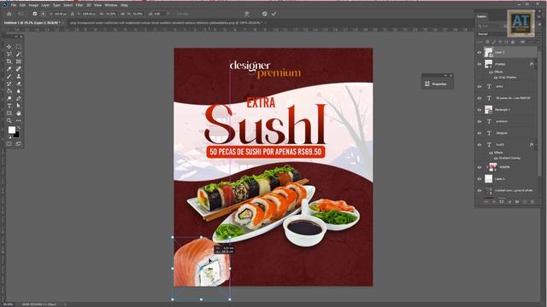Select the Clone Stamp tool
This screenshot has width=547, height=307.
(19, 76)
